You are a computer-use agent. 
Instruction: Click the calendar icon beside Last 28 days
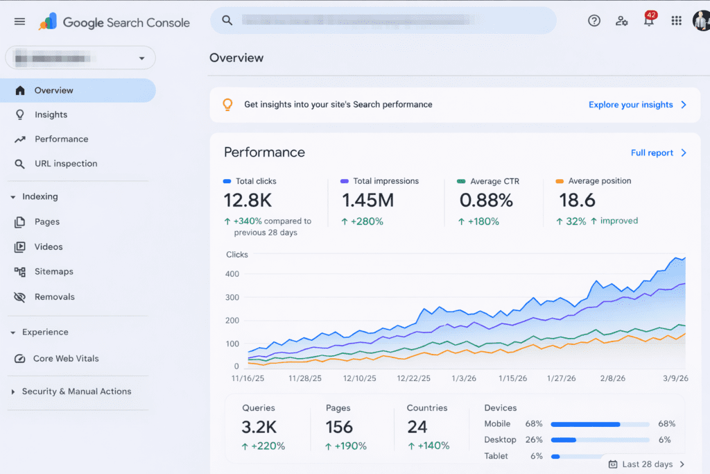point(613,464)
